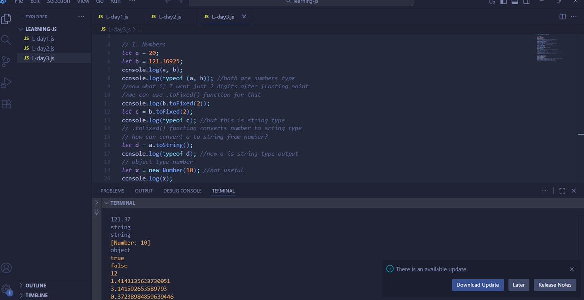Switch to the L-day1.js tab
The image size is (584, 300).
point(118,17)
